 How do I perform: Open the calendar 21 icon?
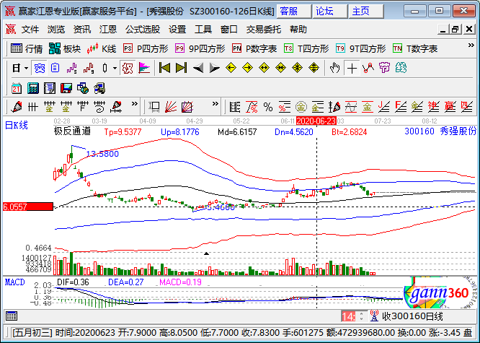(17, 88)
